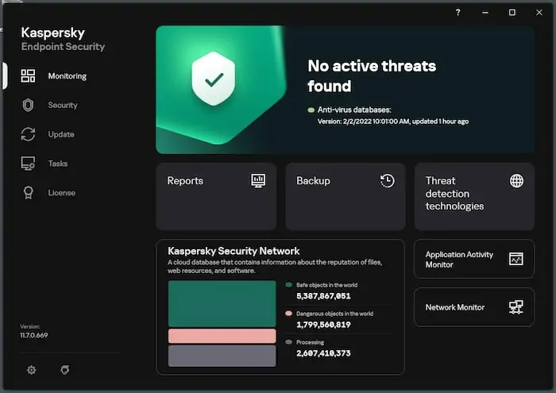Click the cloud database description text
The width and height of the screenshot is (556, 393).
point(275,267)
